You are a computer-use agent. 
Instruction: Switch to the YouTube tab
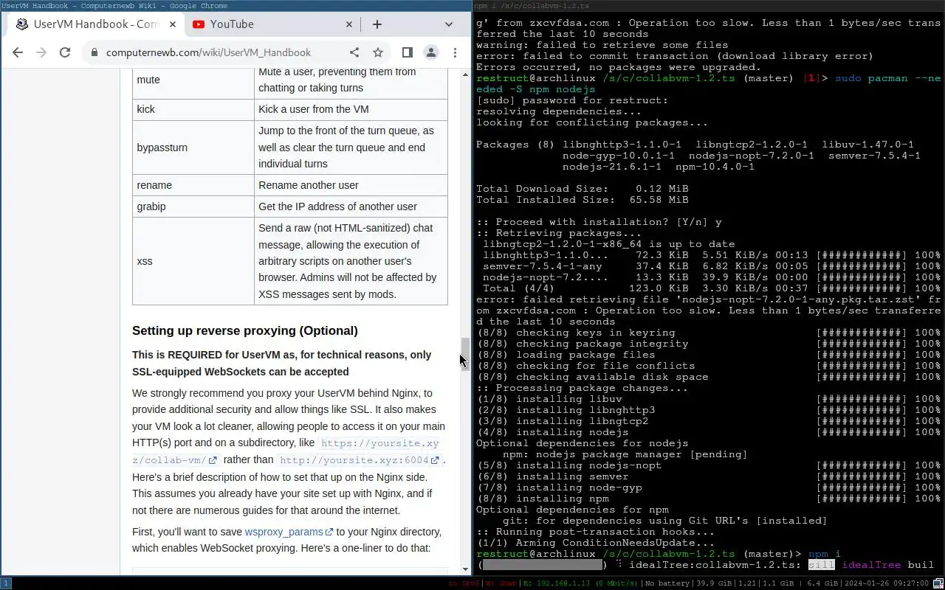[272, 24]
